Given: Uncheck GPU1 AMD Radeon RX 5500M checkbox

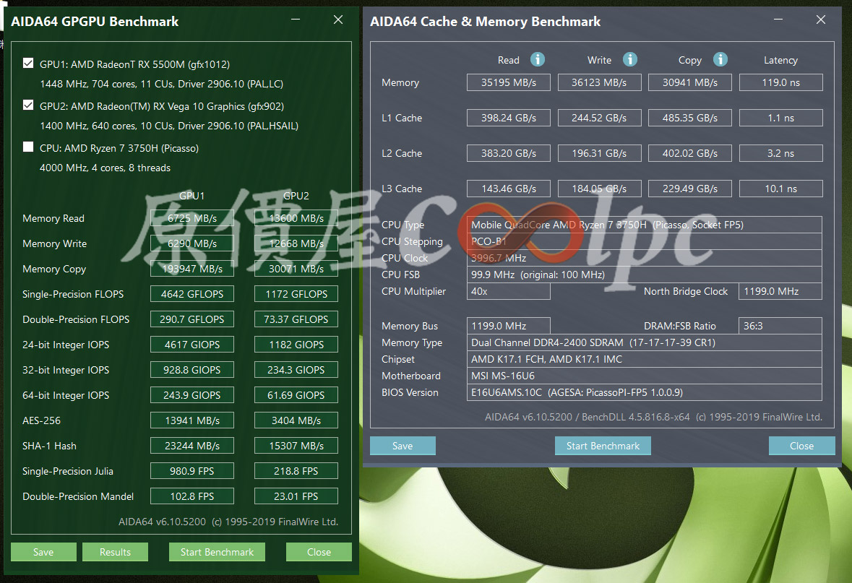Looking at the screenshot, I should (x=28, y=63).
